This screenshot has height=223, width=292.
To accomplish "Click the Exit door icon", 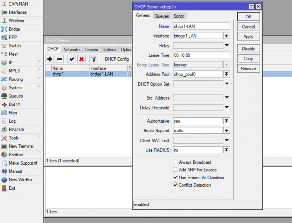I will [x=4, y=188].
